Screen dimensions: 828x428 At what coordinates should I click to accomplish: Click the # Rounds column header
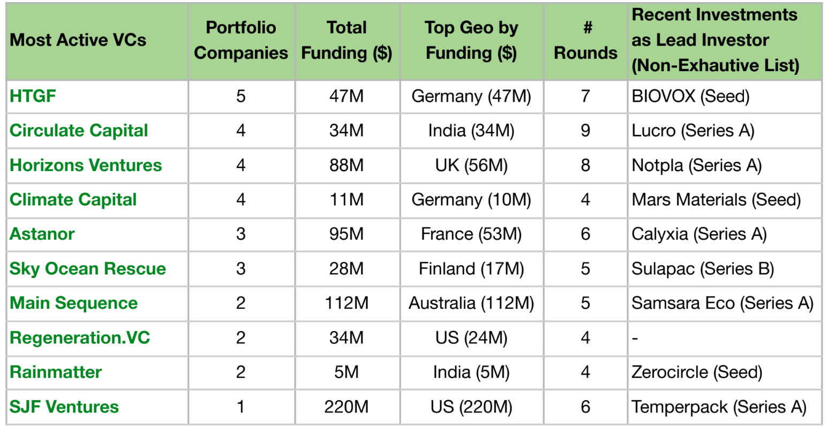[x=585, y=40]
